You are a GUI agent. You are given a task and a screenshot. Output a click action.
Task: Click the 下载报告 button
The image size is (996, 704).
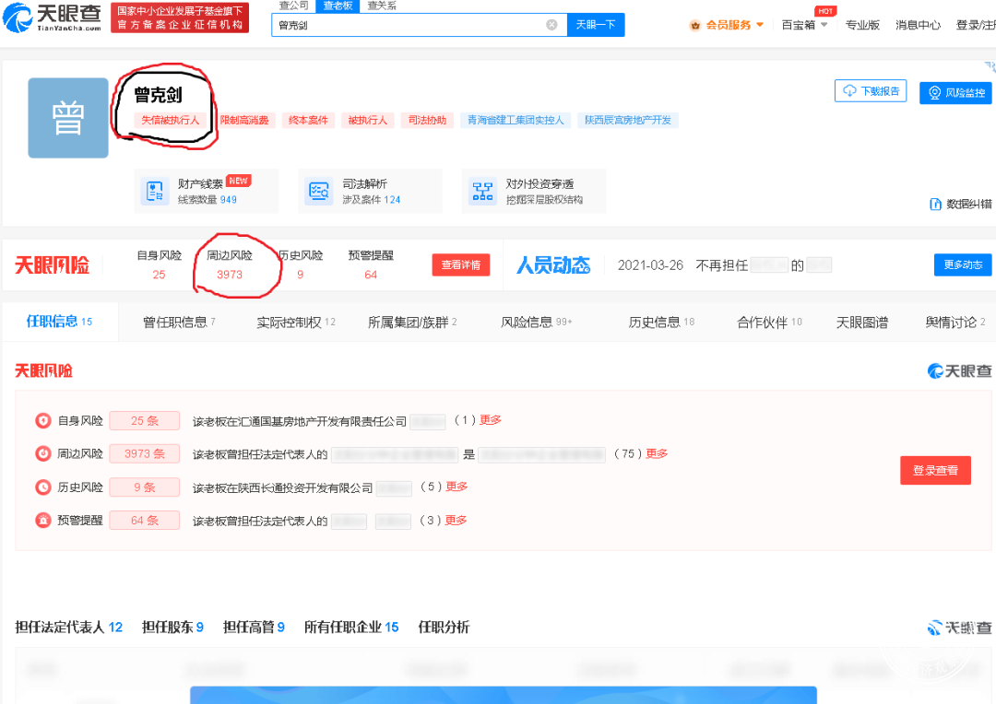[x=871, y=91]
